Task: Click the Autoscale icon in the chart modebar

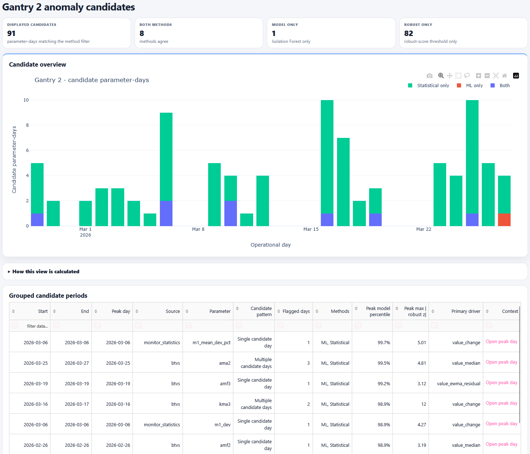Action: click(496, 76)
